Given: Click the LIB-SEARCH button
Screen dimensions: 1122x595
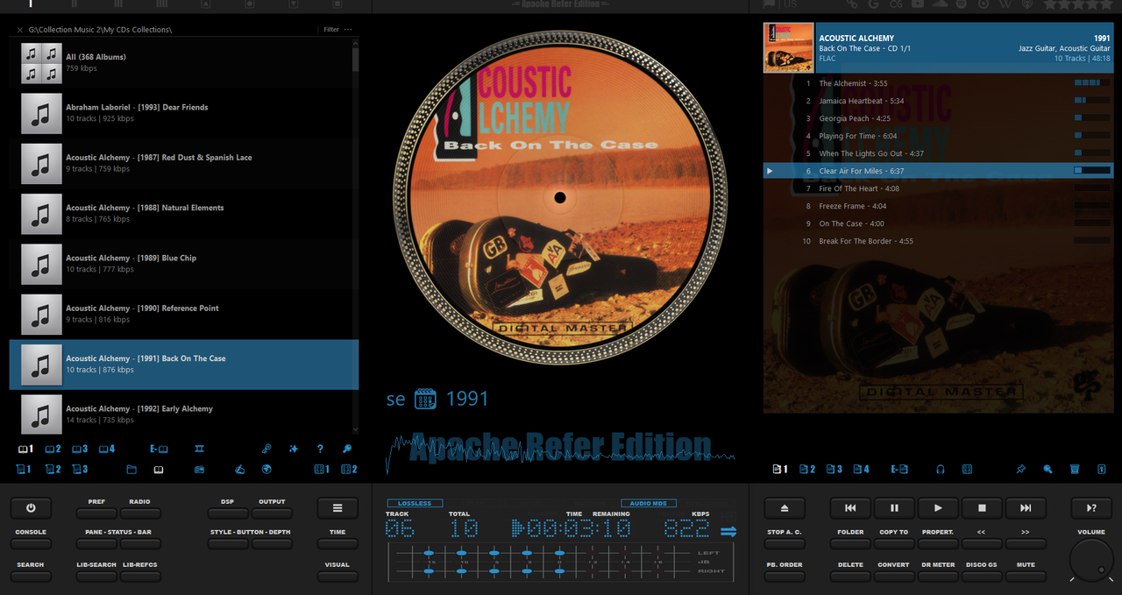Looking at the screenshot, I should coord(96,576).
